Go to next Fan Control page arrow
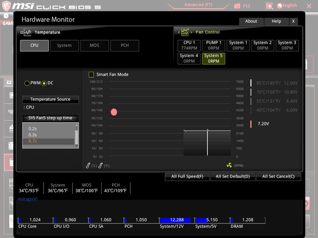Viewport: 318px width, 238px height. 191,32
